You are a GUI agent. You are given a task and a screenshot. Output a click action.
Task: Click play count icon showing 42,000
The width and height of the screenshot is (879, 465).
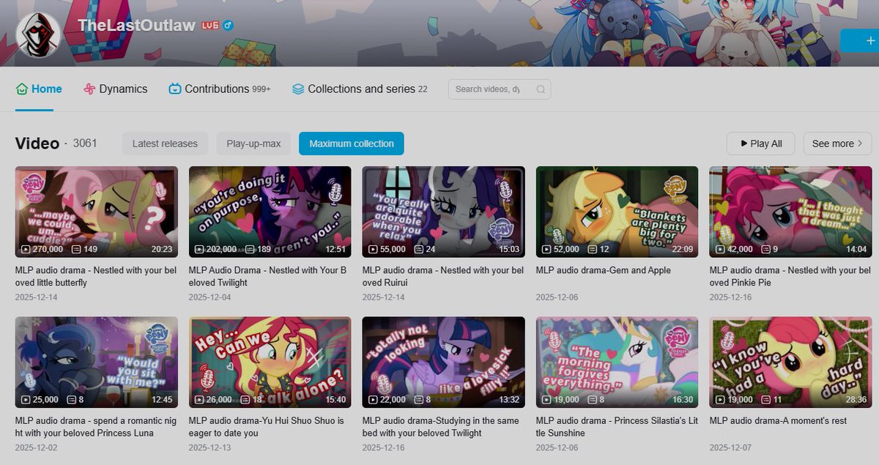(x=720, y=249)
